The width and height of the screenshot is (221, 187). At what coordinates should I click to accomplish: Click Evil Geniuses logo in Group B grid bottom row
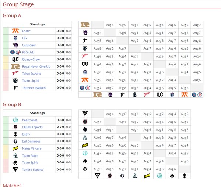pyautogui.click(x=122, y=176)
